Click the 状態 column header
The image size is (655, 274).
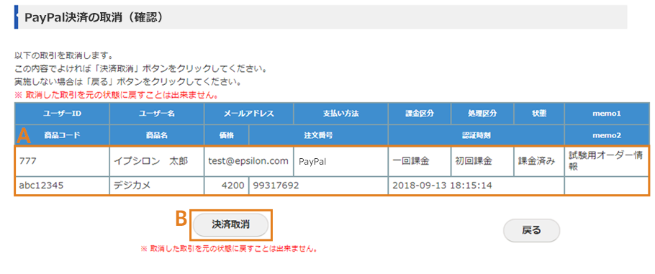coord(539,113)
